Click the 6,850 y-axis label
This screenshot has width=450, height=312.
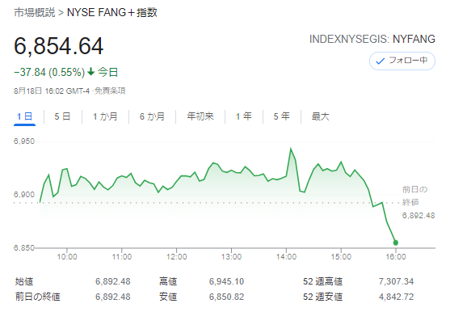point(24,247)
